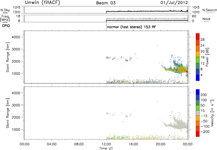
Task: Click the 'Velocity [m s-1]' colorbar label
Action: (x=212, y=113)
